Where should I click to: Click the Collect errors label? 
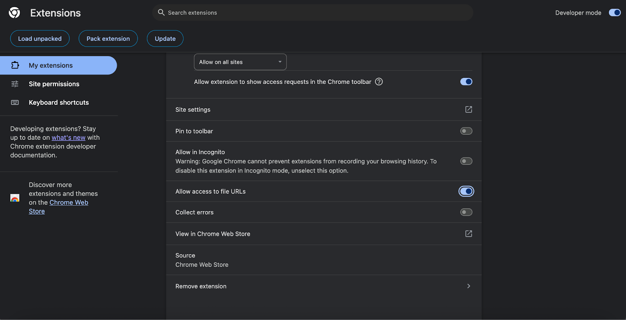click(x=194, y=212)
